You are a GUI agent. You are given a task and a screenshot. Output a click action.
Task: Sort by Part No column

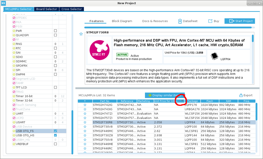105,101
